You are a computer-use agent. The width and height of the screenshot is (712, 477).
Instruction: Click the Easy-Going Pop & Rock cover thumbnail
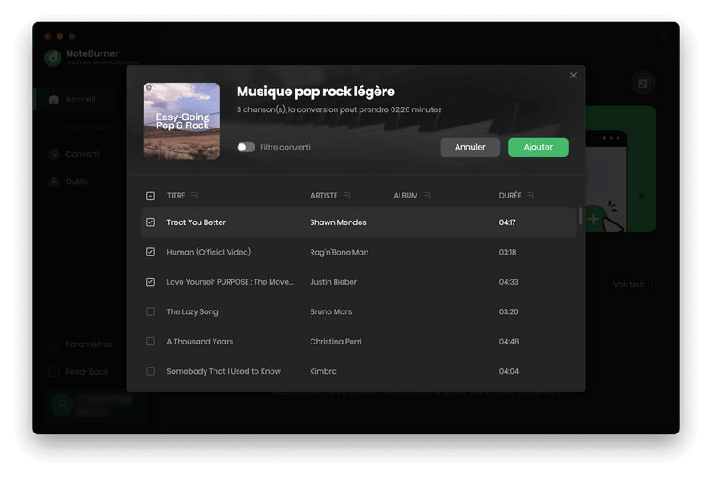coord(182,121)
